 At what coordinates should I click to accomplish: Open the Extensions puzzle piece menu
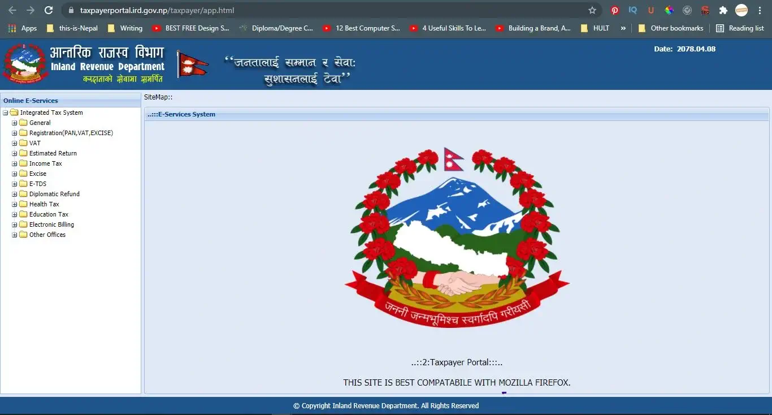723,10
